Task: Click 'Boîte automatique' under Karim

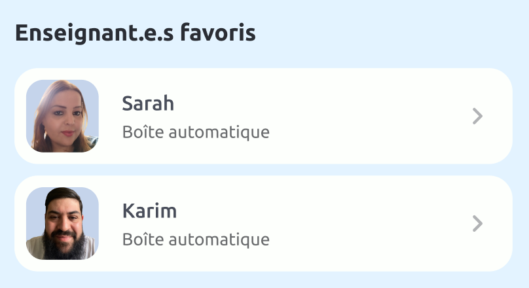Action: 196,240
